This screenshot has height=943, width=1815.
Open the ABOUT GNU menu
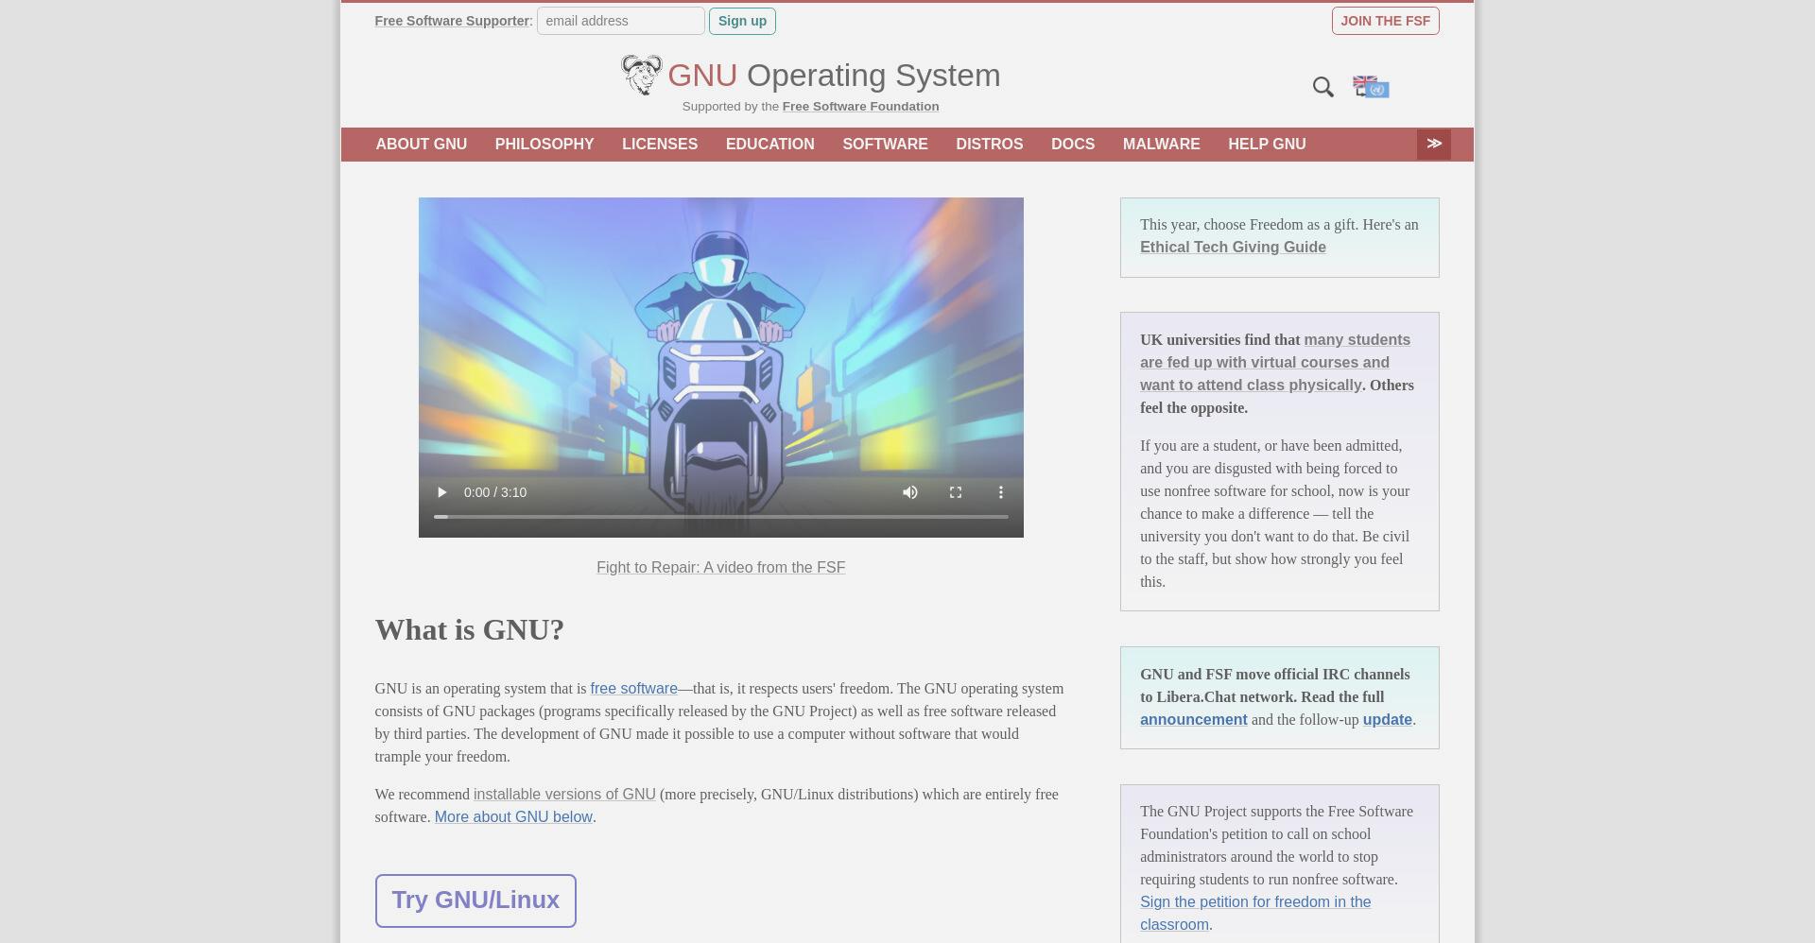pos(422,145)
